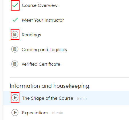Click the reading icon beside Verified Certificate
The image size is (129, 120).
15,64
